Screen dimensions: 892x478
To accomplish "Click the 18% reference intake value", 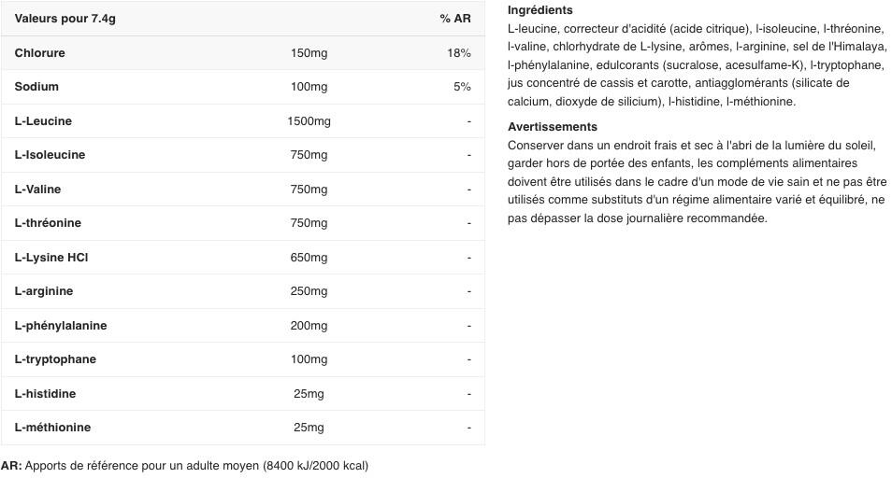I will (x=459, y=53).
